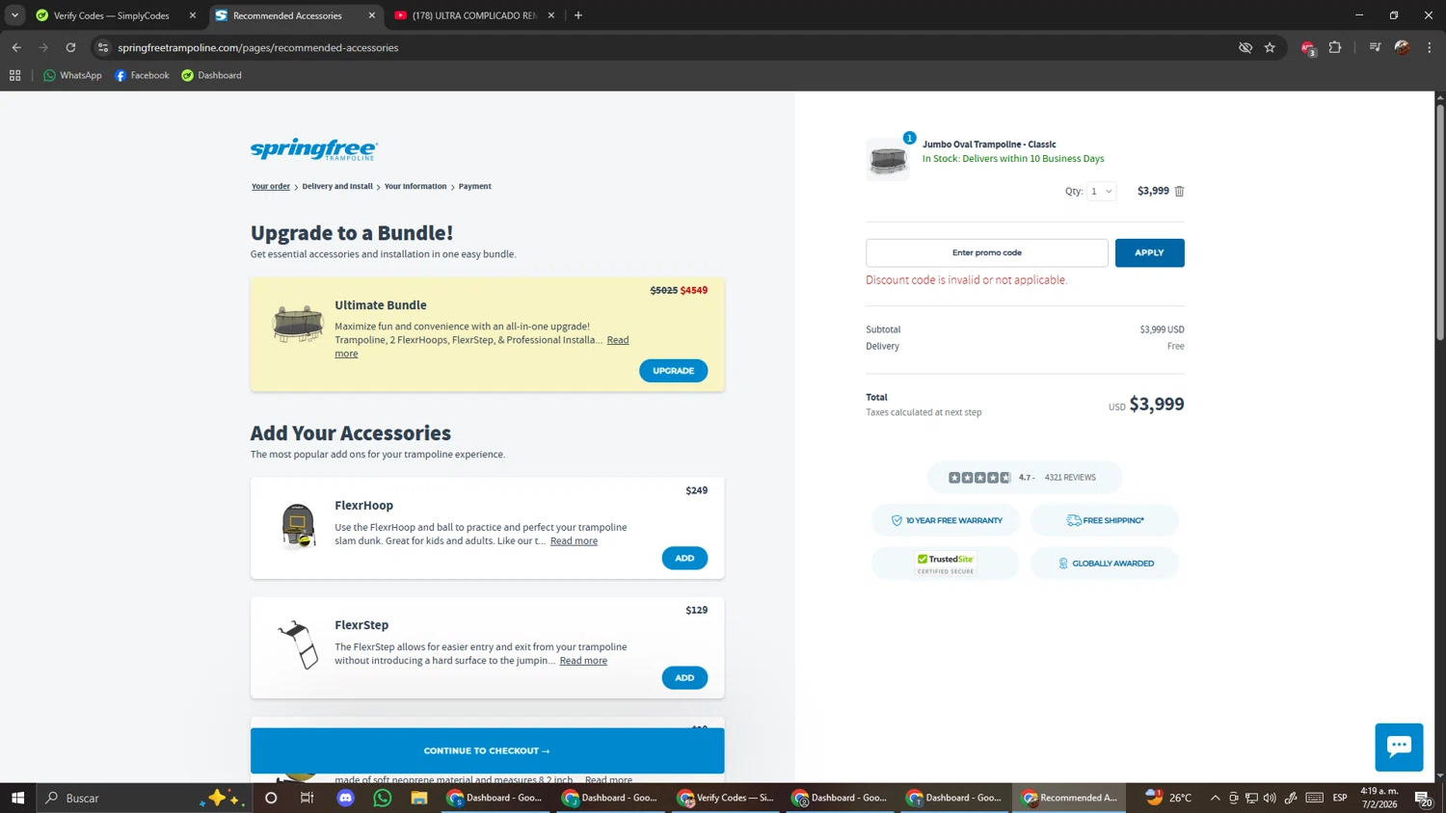Click Continue to Checkout
1446x813 pixels.
(487, 750)
